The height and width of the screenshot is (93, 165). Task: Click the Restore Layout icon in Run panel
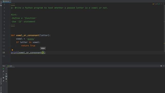pyautogui.click(x=3, y=78)
